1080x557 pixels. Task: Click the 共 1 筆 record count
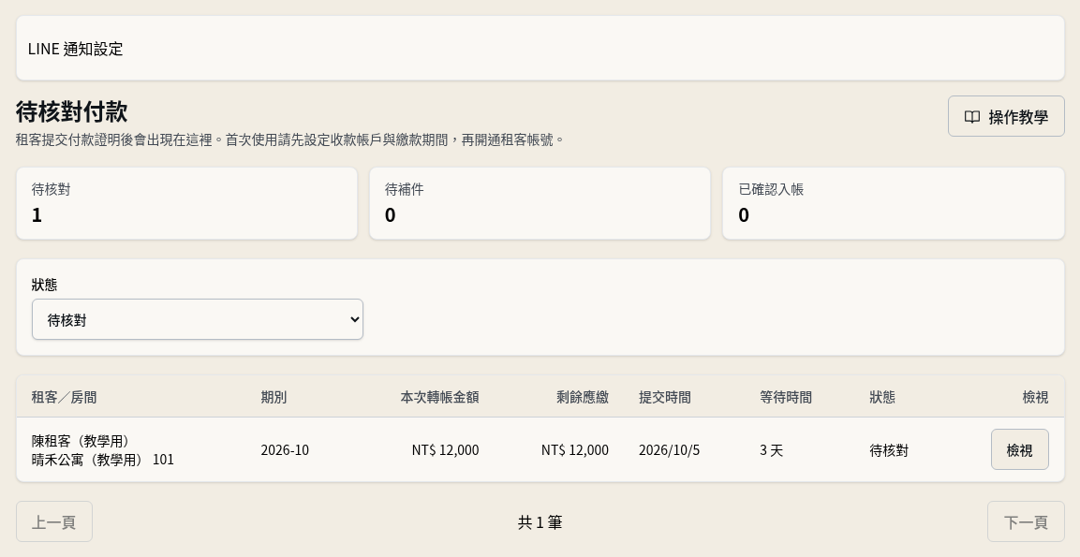pyautogui.click(x=540, y=522)
